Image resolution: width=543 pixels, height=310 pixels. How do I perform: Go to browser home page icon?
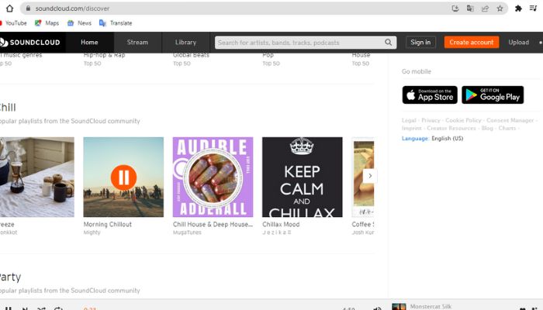(9, 9)
